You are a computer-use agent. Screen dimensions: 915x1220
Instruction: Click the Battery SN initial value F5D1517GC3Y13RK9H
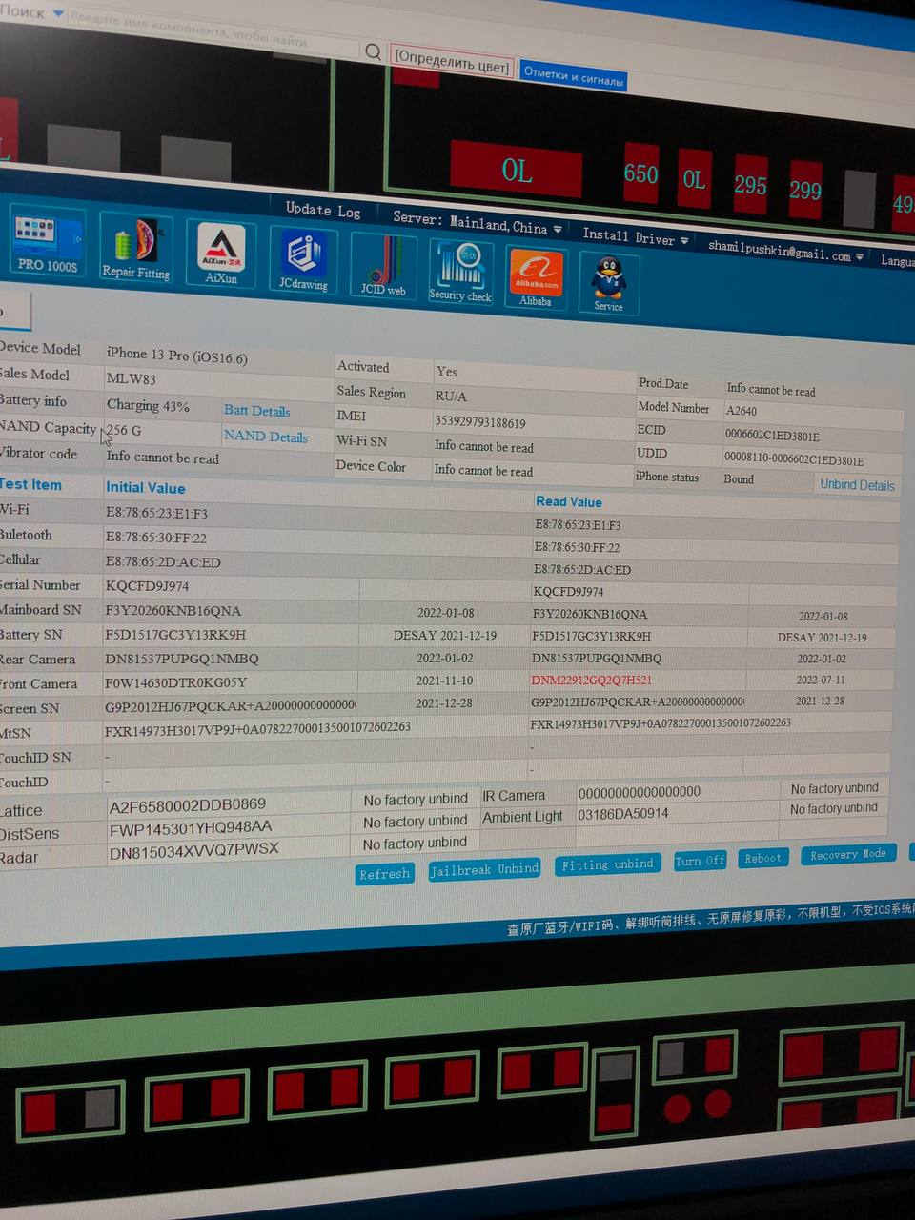coord(175,635)
